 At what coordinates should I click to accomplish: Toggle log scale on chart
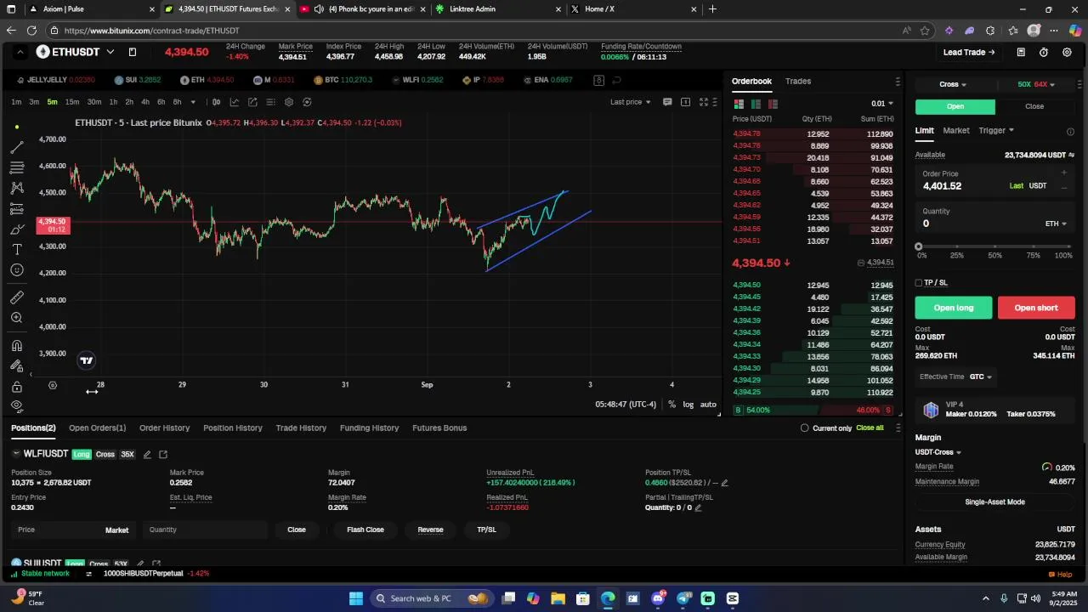coord(688,405)
